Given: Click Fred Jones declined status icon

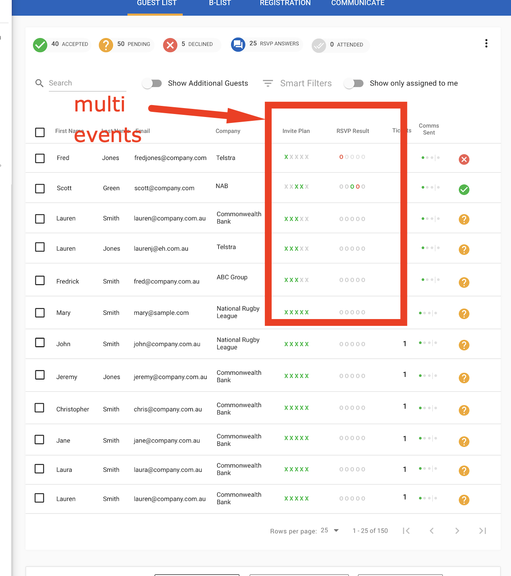Looking at the screenshot, I should pyautogui.click(x=464, y=160).
